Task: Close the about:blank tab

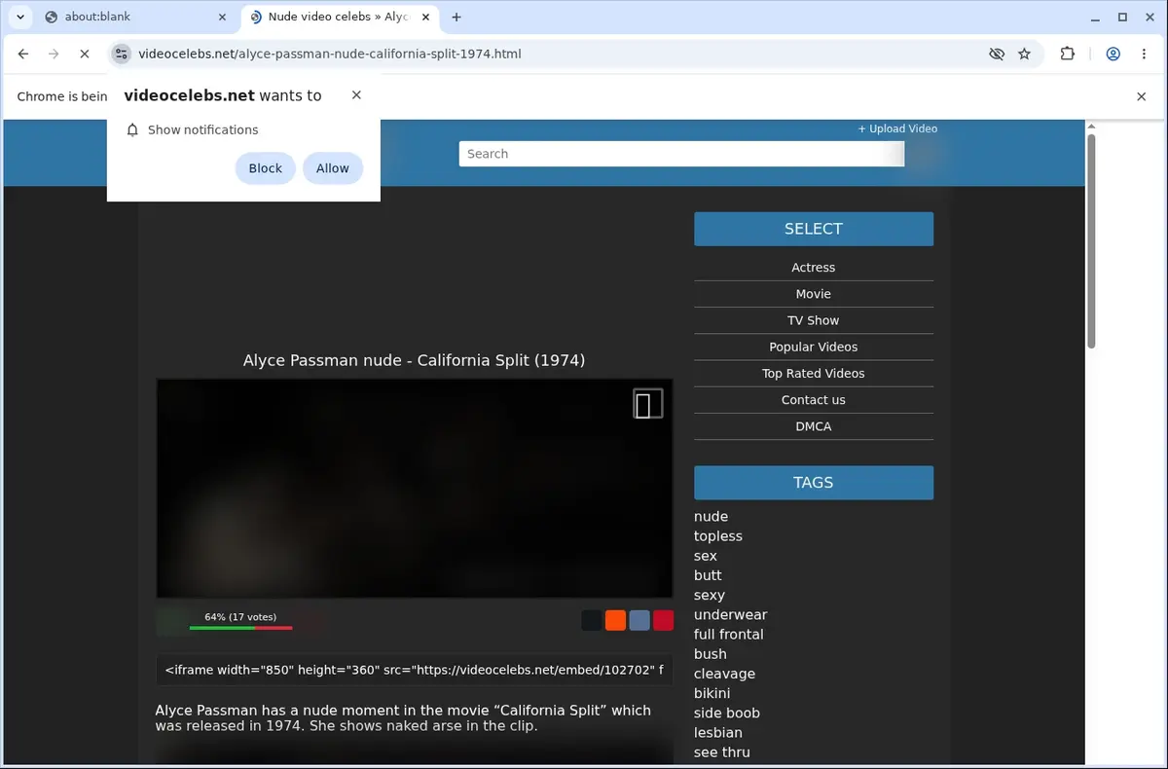Action: point(222,17)
